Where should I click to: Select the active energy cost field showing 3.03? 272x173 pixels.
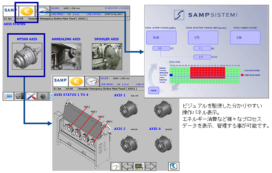click(x=161, y=48)
